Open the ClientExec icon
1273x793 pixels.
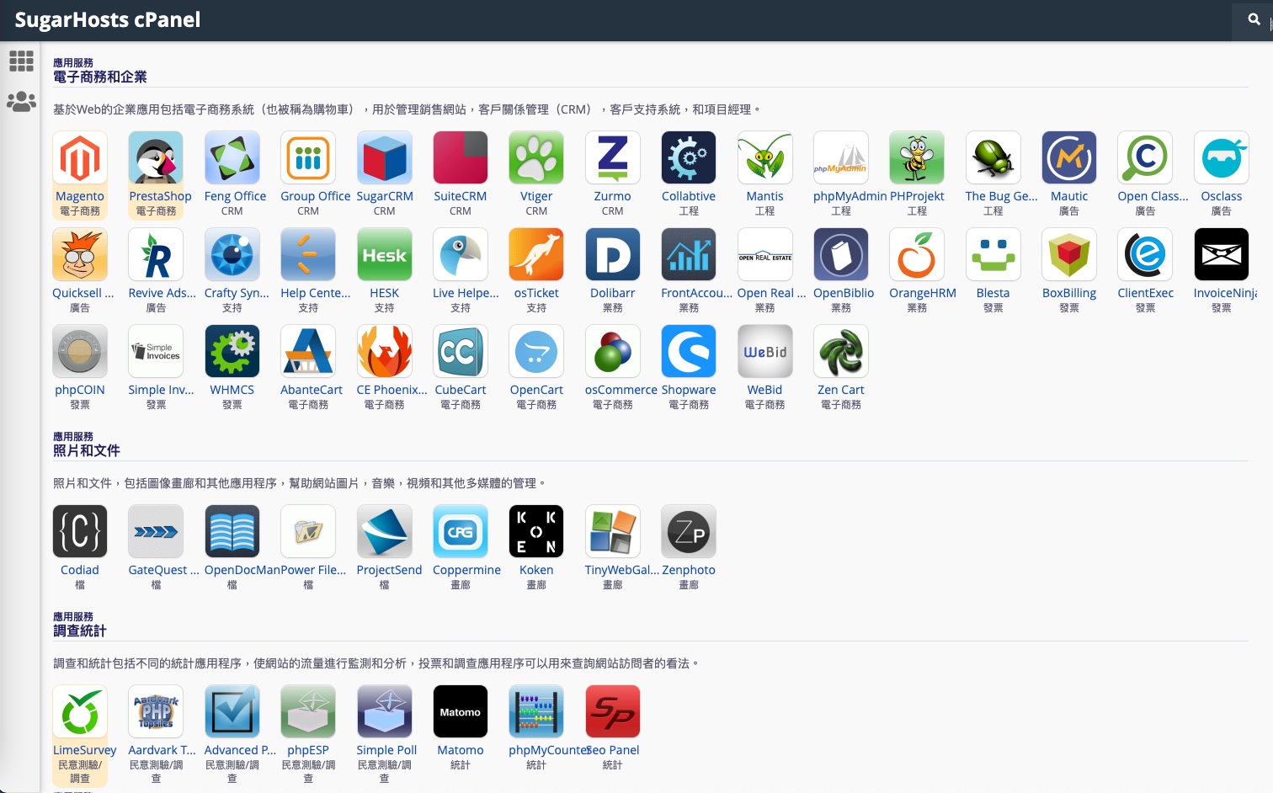[1145, 254]
